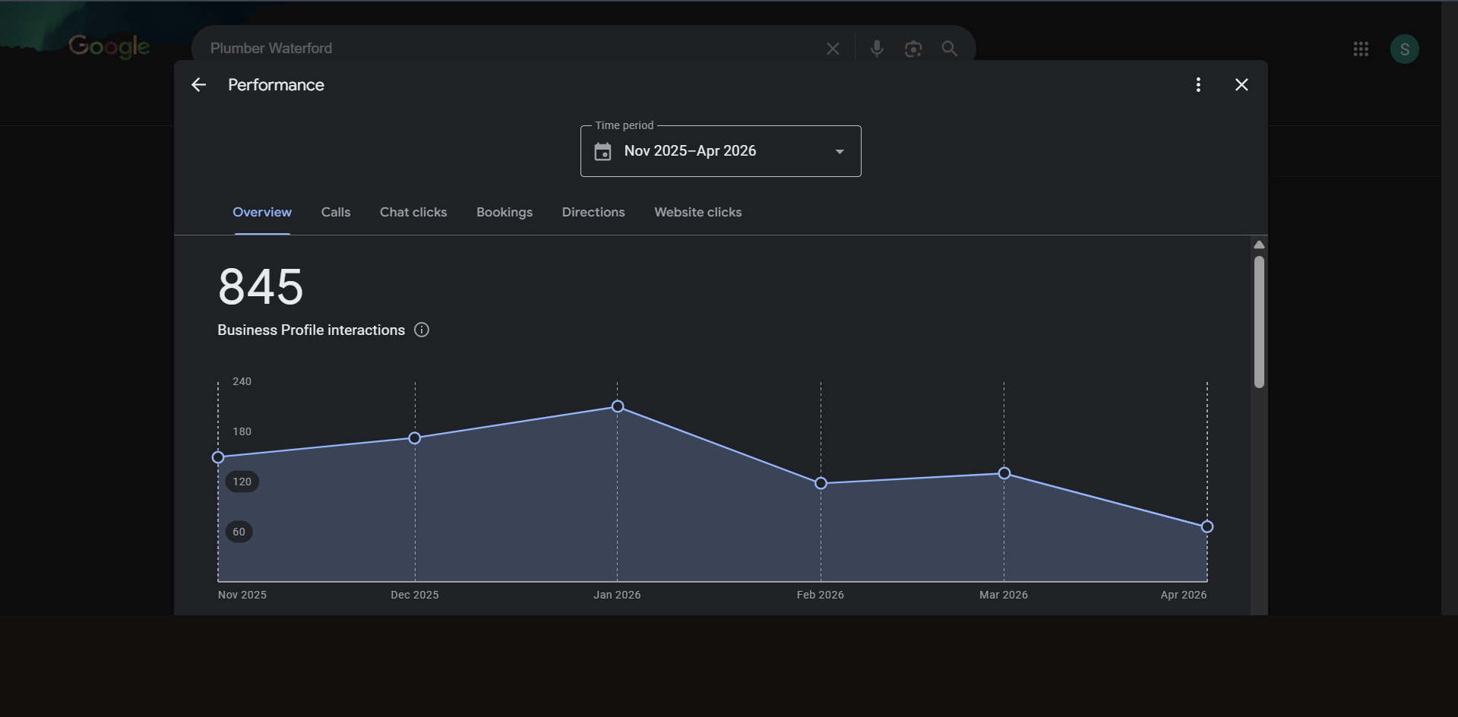Screen dimensions: 1458x717
Task: Open your Google account avatar
Action: (1404, 48)
